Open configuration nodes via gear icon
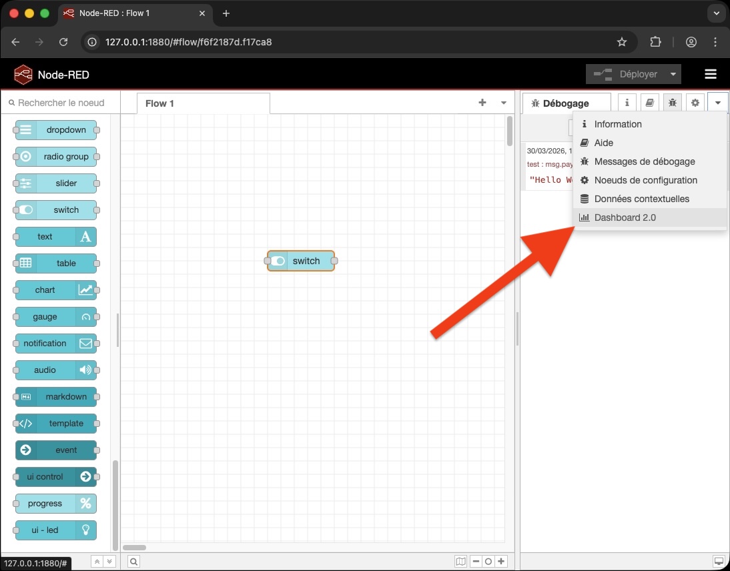This screenshot has height=571, width=730. pyautogui.click(x=695, y=102)
